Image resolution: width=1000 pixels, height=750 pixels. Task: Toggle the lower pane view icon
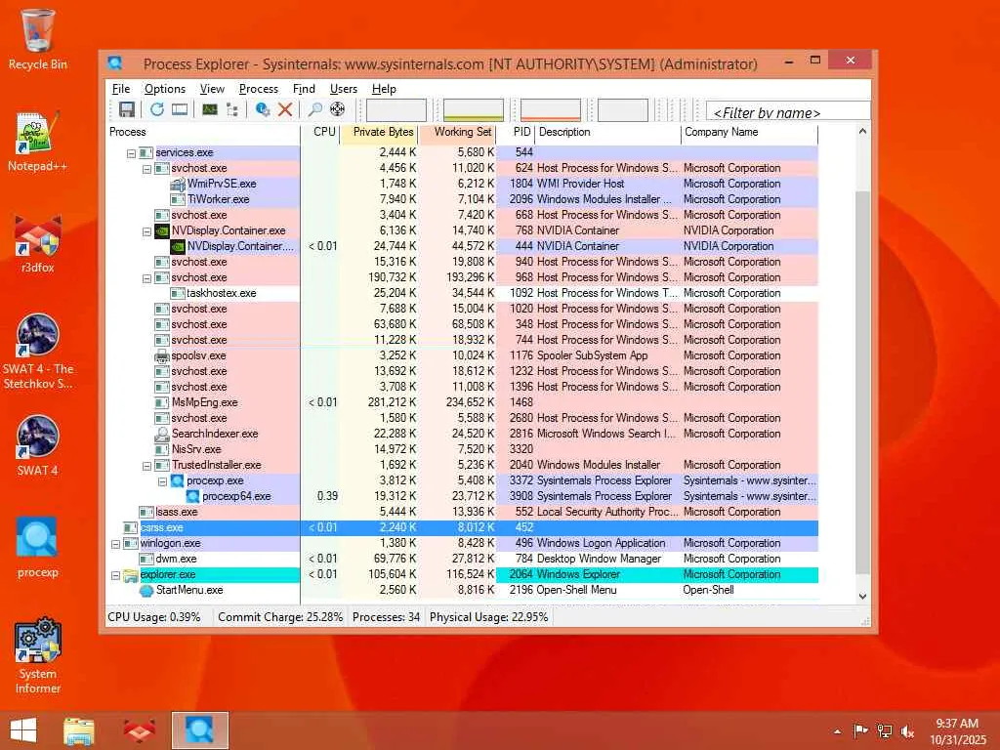(180, 109)
